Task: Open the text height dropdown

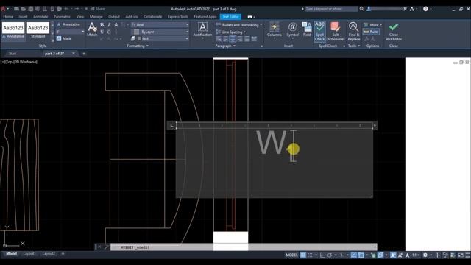Action: click(x=71, y=32)
